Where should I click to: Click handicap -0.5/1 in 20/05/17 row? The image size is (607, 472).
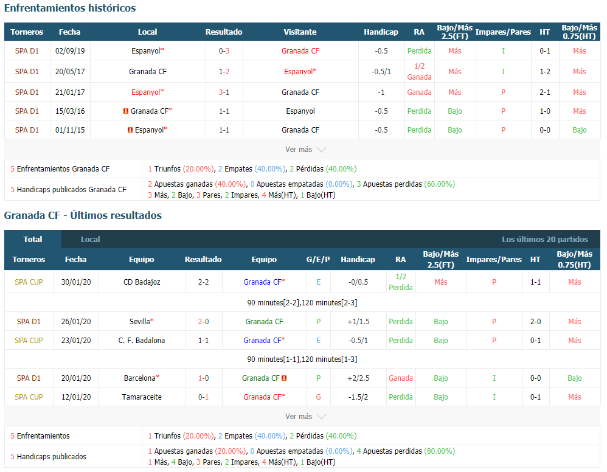coord(381,72)
